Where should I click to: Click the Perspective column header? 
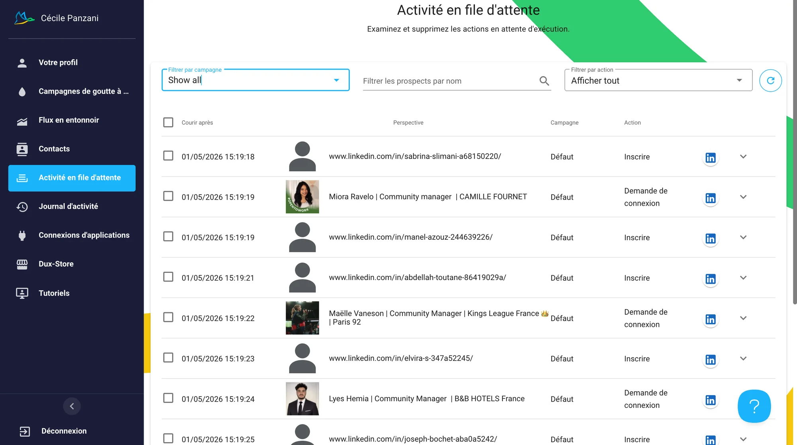[408, 123]
